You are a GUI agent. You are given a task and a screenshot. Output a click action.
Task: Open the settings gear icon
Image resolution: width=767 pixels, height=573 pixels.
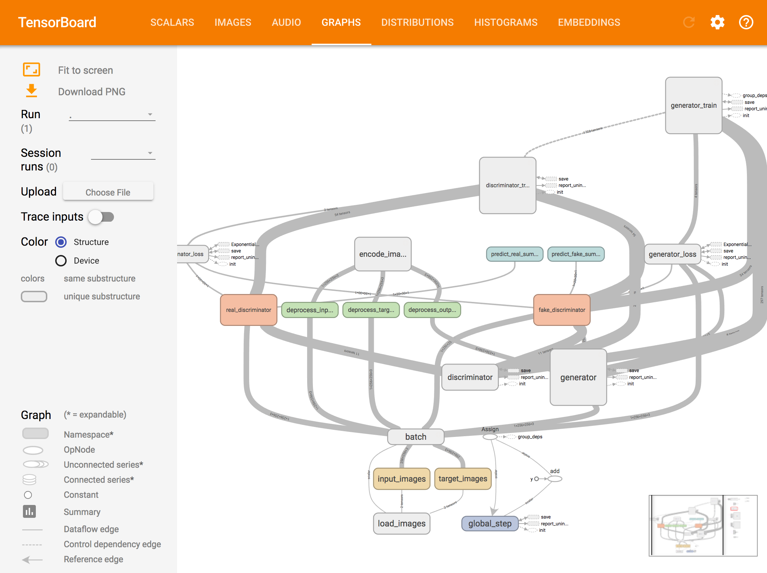[718, 22]
